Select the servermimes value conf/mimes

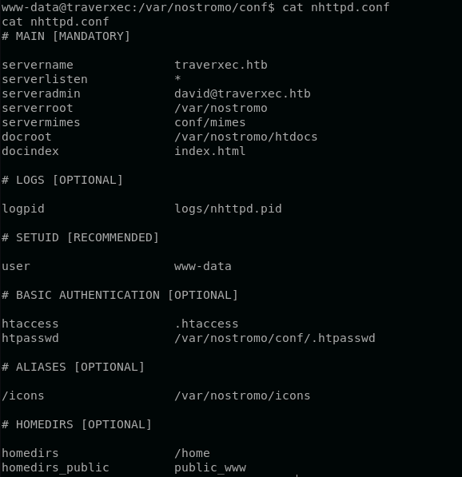[210, 122]
